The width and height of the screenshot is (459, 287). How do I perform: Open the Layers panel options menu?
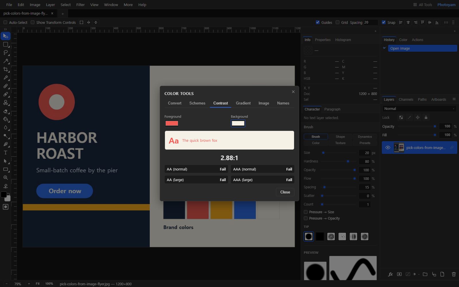[x=454, y=99]
